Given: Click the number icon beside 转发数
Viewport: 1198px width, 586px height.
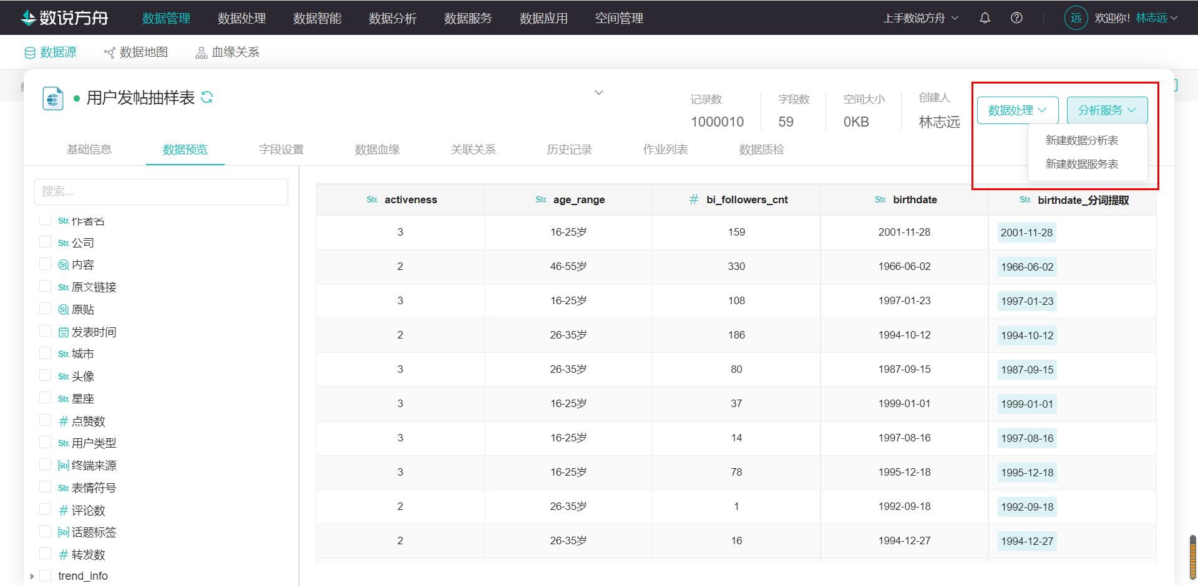Looking at the screenshot, I should 64,555.
